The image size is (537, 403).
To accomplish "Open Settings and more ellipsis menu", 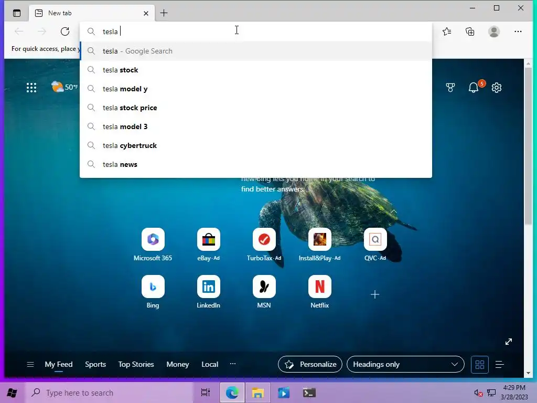I will pos(518,31).
